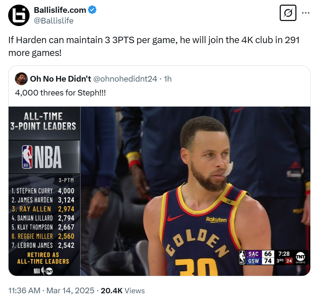316x299 pixels.
Task: Click the blue verified badge icon
Action: click(x=92, y=10)
